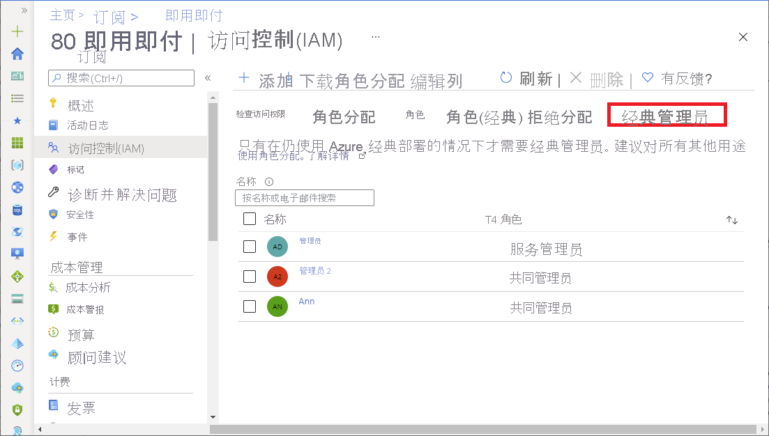Open Load balancers diamond icon

[17, 277]
